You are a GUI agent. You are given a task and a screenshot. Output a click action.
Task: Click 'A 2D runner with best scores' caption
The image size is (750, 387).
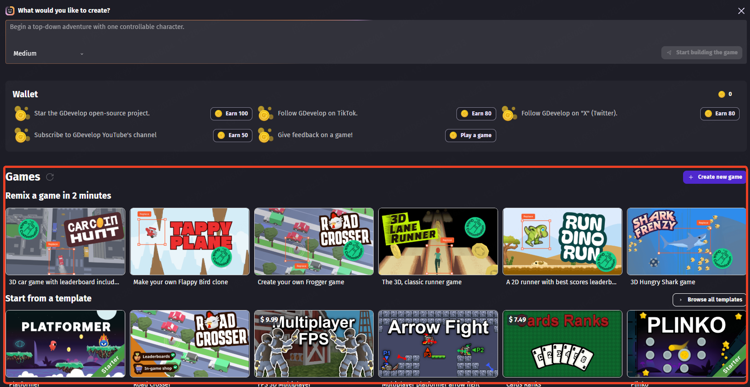click(561, 282)
